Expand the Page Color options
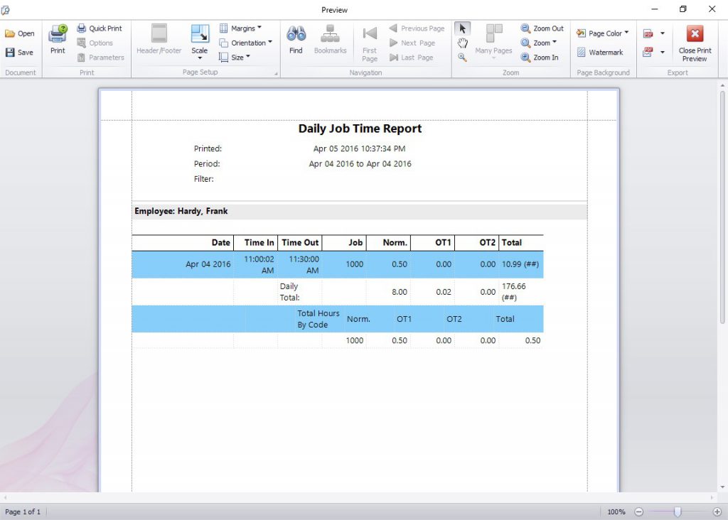Image resolution: width=728 pixels, height=520 pixels. tap(602, 33)
